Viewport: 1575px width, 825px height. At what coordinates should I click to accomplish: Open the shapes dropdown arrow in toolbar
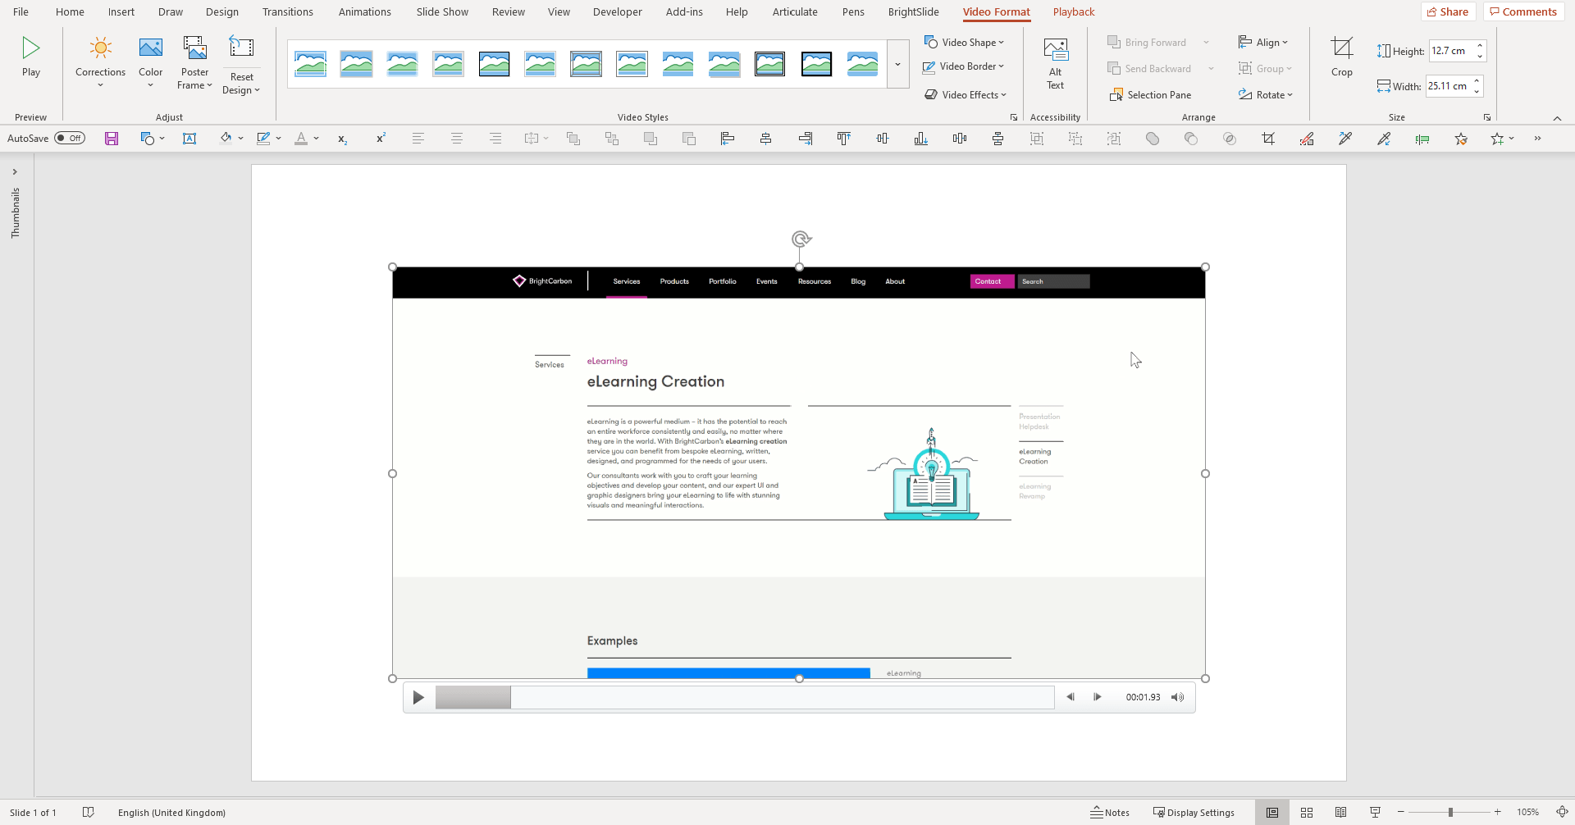pos(162,139)
